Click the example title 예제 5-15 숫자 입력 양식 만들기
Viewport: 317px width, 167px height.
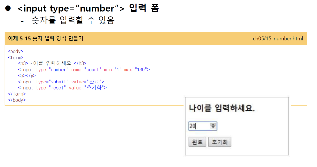pos(46,38)
